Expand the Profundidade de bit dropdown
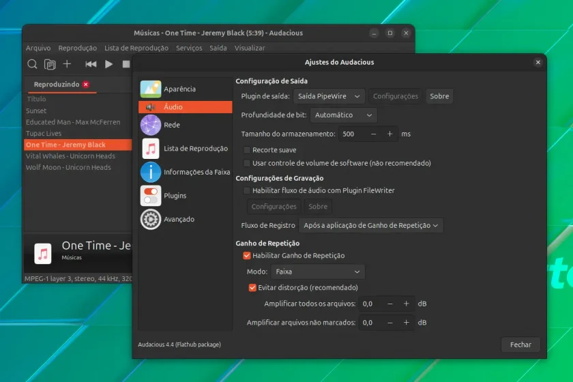 tap(344, 115)
